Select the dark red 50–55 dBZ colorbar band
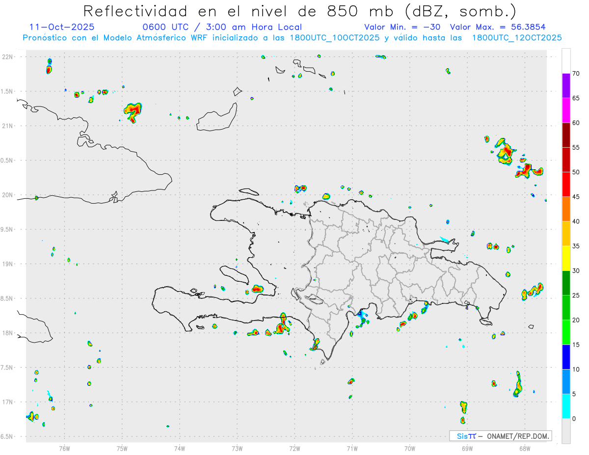The image size is (589, 455). 566,160
